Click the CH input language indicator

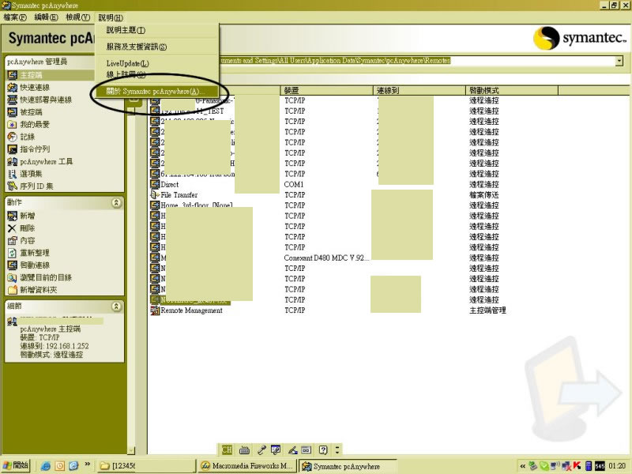(227, 450)
